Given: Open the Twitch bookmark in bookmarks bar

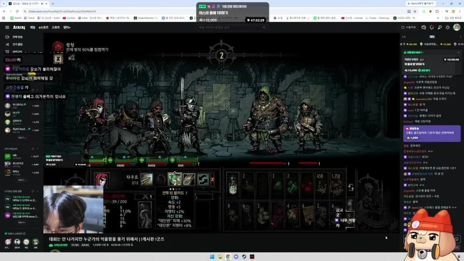Looking at the screenshot, I should coord(29,18).
